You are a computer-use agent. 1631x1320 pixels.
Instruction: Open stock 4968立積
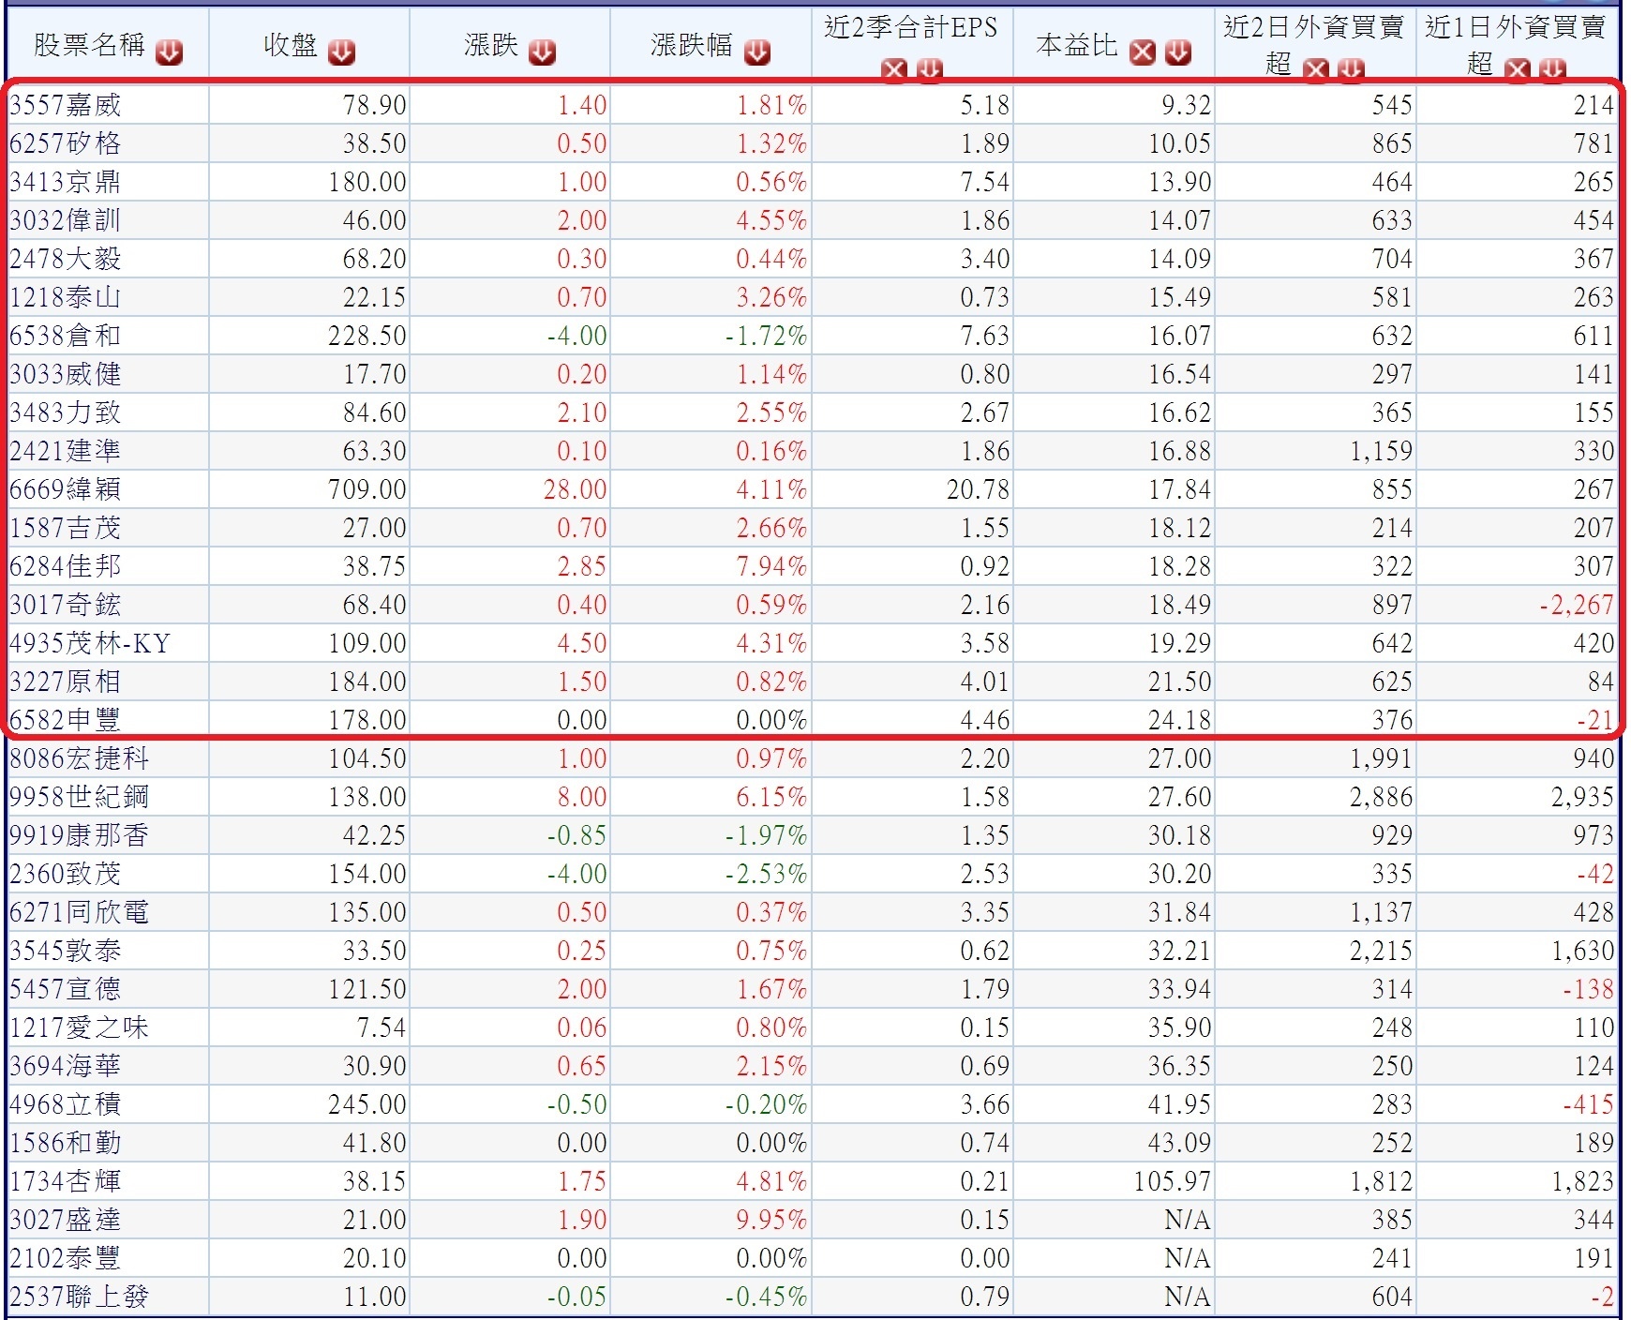tap(66, 1104)
